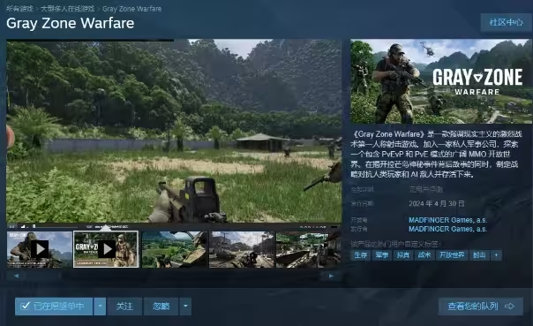
Task: Select the third screenshot thumbnail with helicopter view
Action: tap(174, 249)
